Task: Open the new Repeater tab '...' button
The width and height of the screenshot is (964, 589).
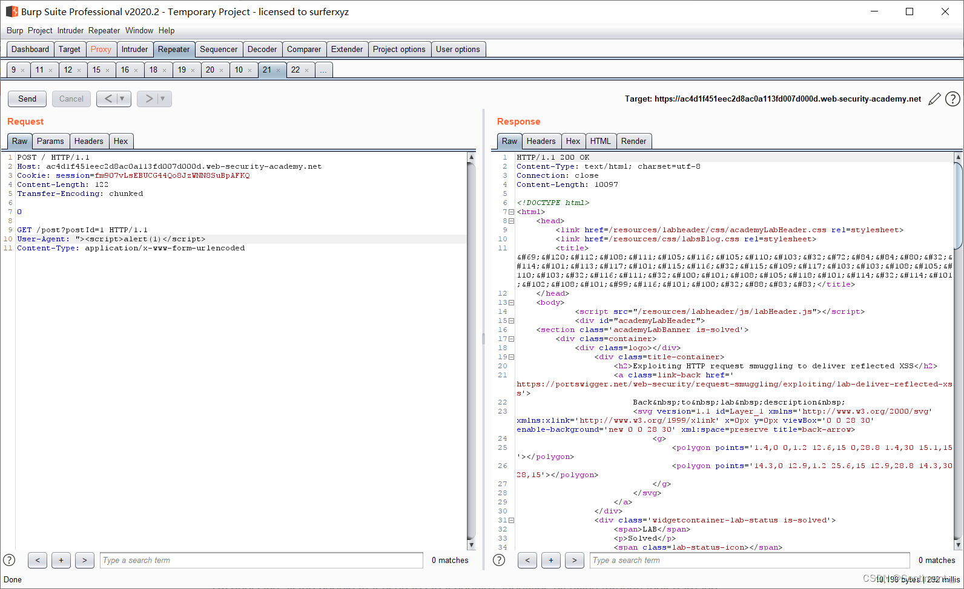Action: coord(323,70)
